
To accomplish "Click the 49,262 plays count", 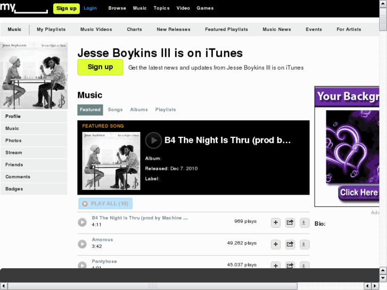I will coord(242,243).
